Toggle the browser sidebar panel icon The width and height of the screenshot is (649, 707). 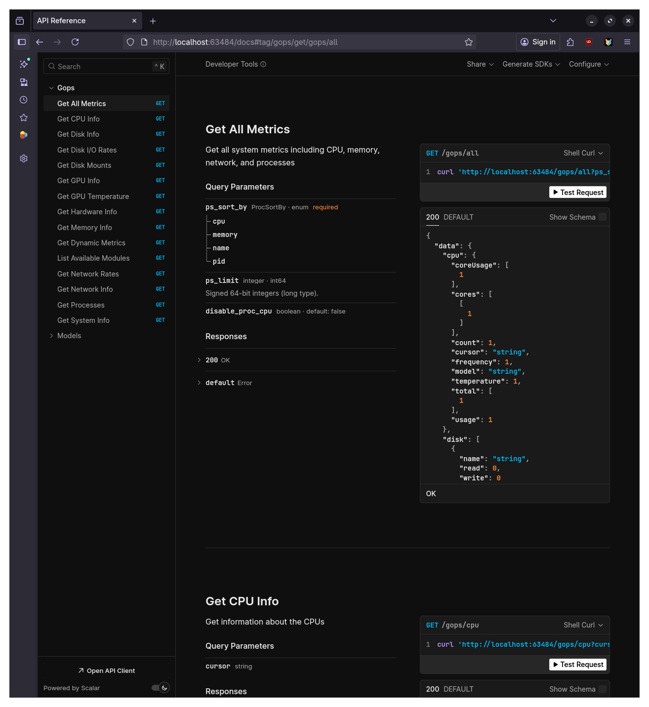22,42
